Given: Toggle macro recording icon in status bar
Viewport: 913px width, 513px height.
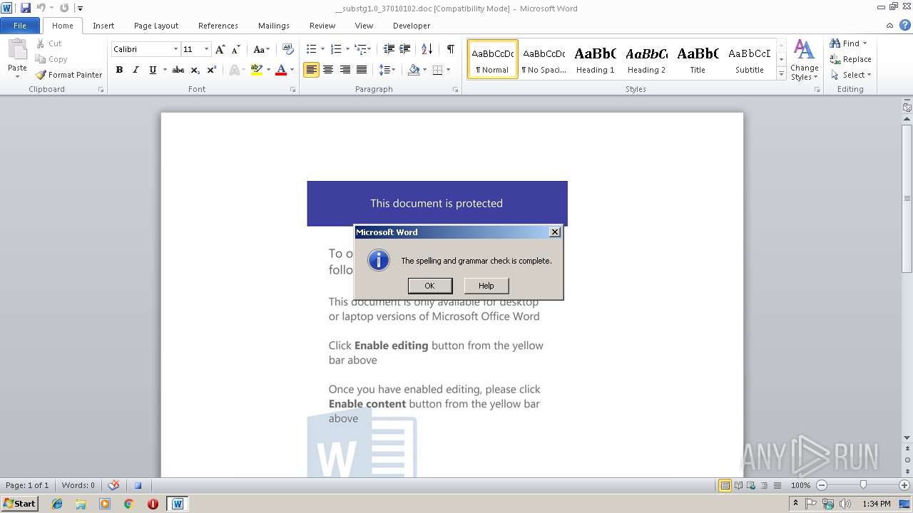Looking at the screenshot, I should (x=138, y=486).
